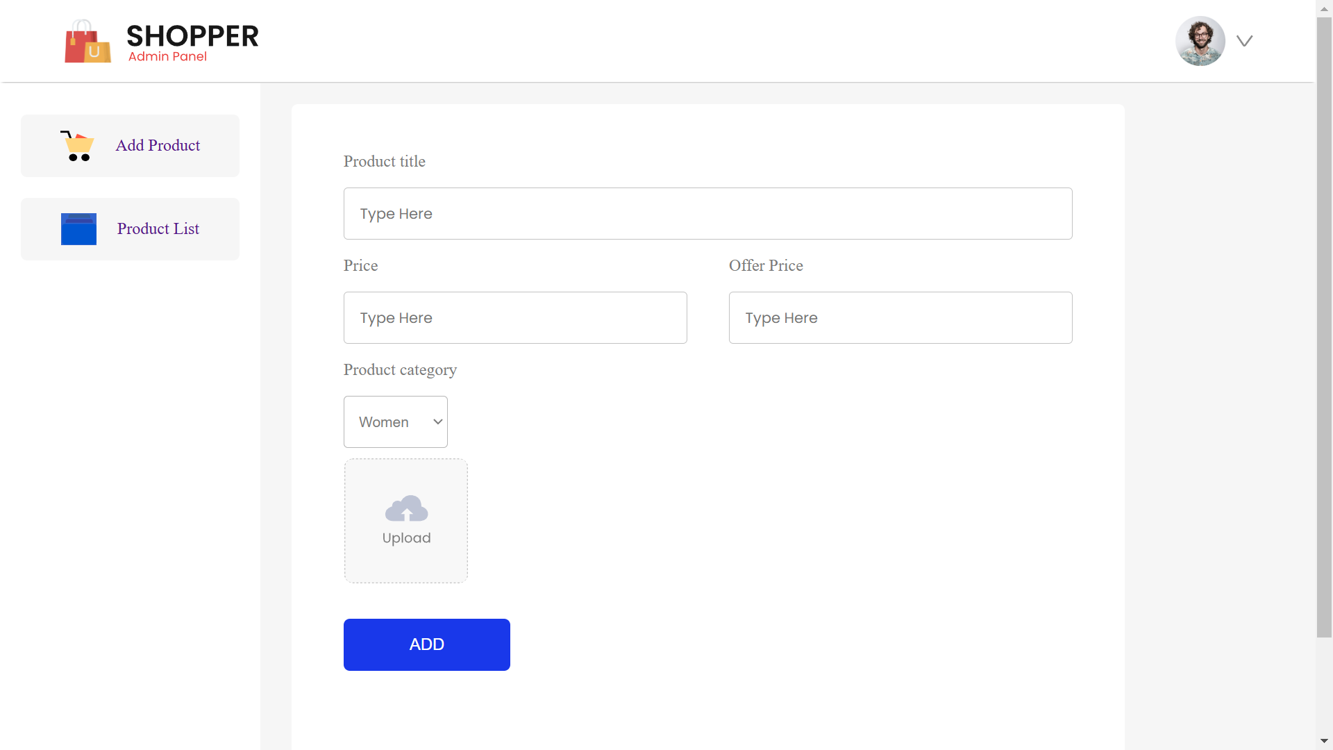1333x750 pixels.
Task: Open the Add Product menu item
Action: pos(158,146)
